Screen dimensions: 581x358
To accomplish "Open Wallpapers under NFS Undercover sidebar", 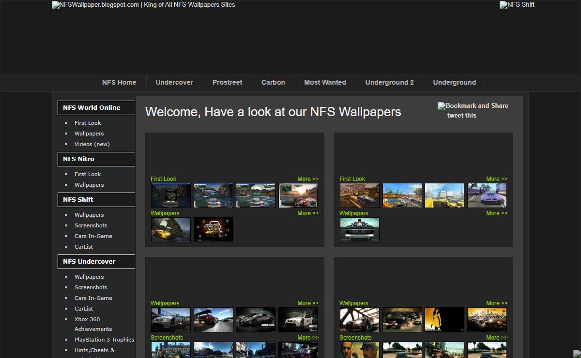I will [x=89, y=277].
